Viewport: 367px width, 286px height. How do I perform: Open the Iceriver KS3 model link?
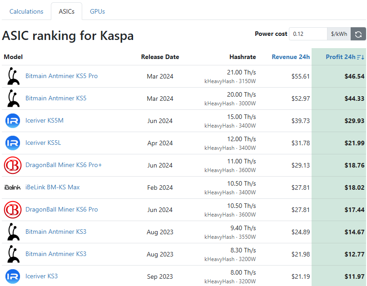[41, 276]
